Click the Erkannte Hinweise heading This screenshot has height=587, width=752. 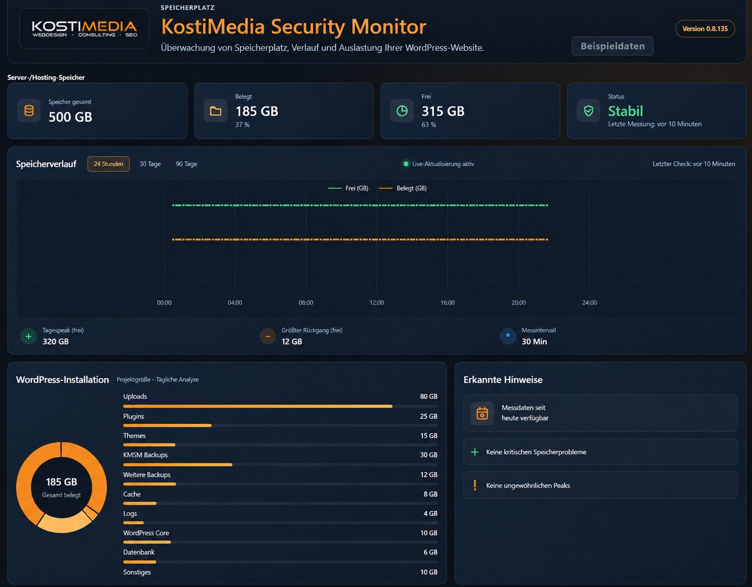(x=503, y=379)
